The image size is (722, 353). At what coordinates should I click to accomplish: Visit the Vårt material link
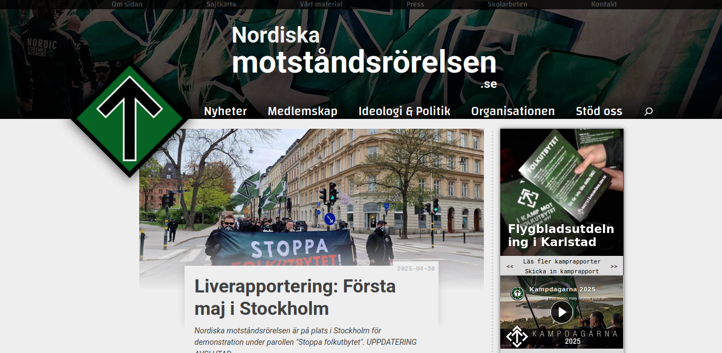(321, 4)
